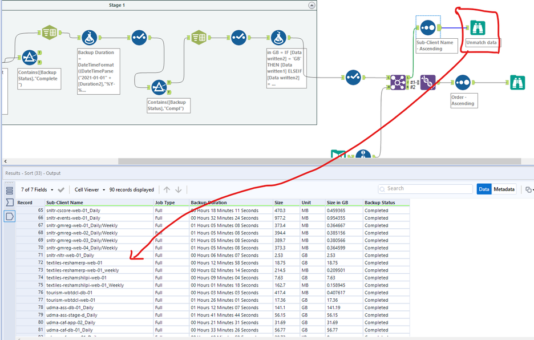
Task: Select the Order Ascending Sort tool
Action: click(463, 83)
